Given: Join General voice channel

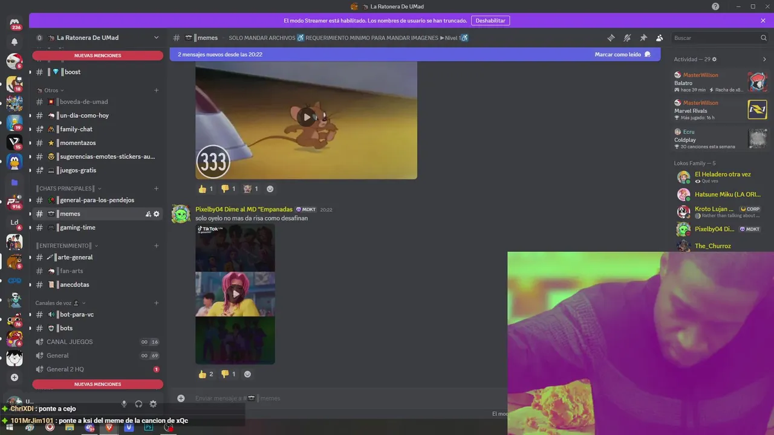Looking at the screenshot, I should [x=97, y=356].
